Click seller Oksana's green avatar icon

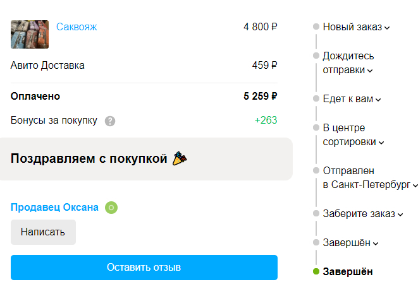pyautogui.click(x=111, y=208)
